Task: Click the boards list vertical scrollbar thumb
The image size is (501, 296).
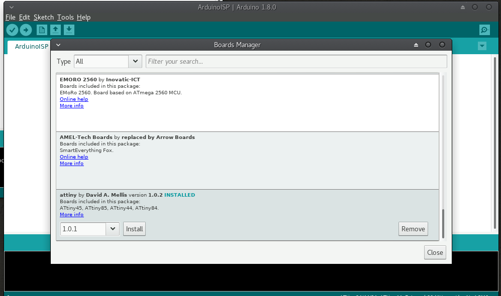Action: click(x=443, y=224)
